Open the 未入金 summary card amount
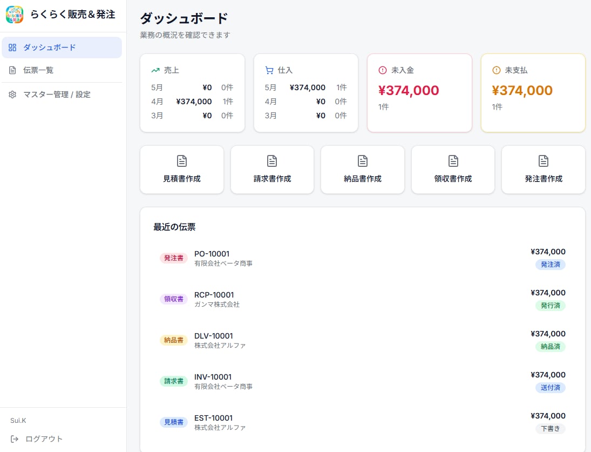Image resolution: width=591 pixels, height=452 pixels. tap(409, 91)
